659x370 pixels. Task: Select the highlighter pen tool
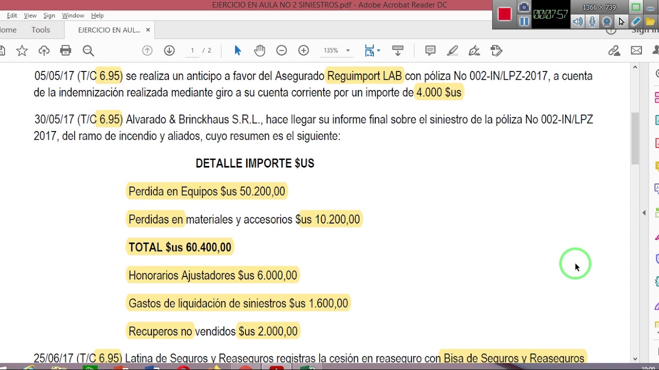453,50
